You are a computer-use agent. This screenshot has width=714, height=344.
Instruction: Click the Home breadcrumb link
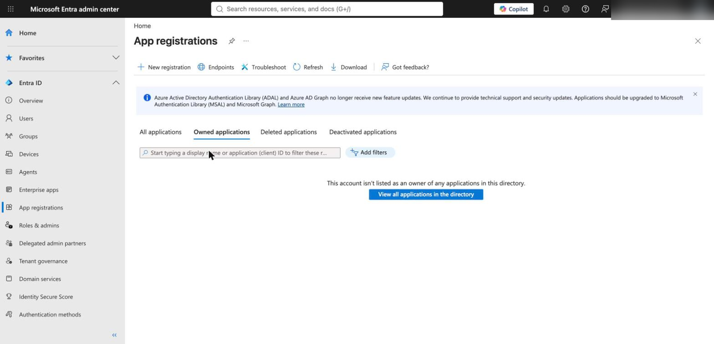tap(142, 26)
